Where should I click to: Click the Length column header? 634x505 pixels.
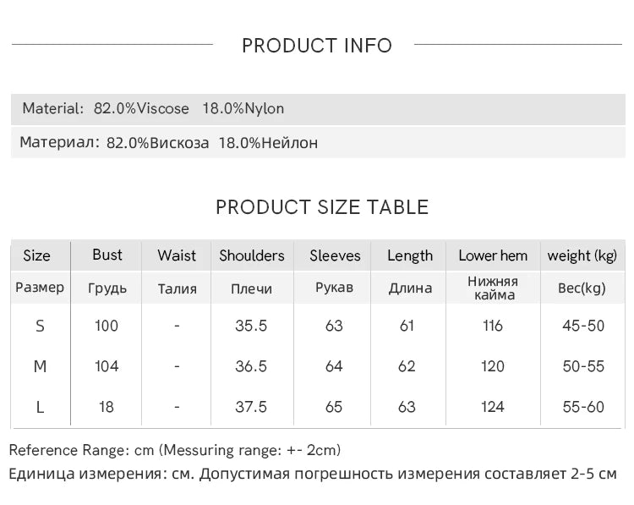point(410,255)
